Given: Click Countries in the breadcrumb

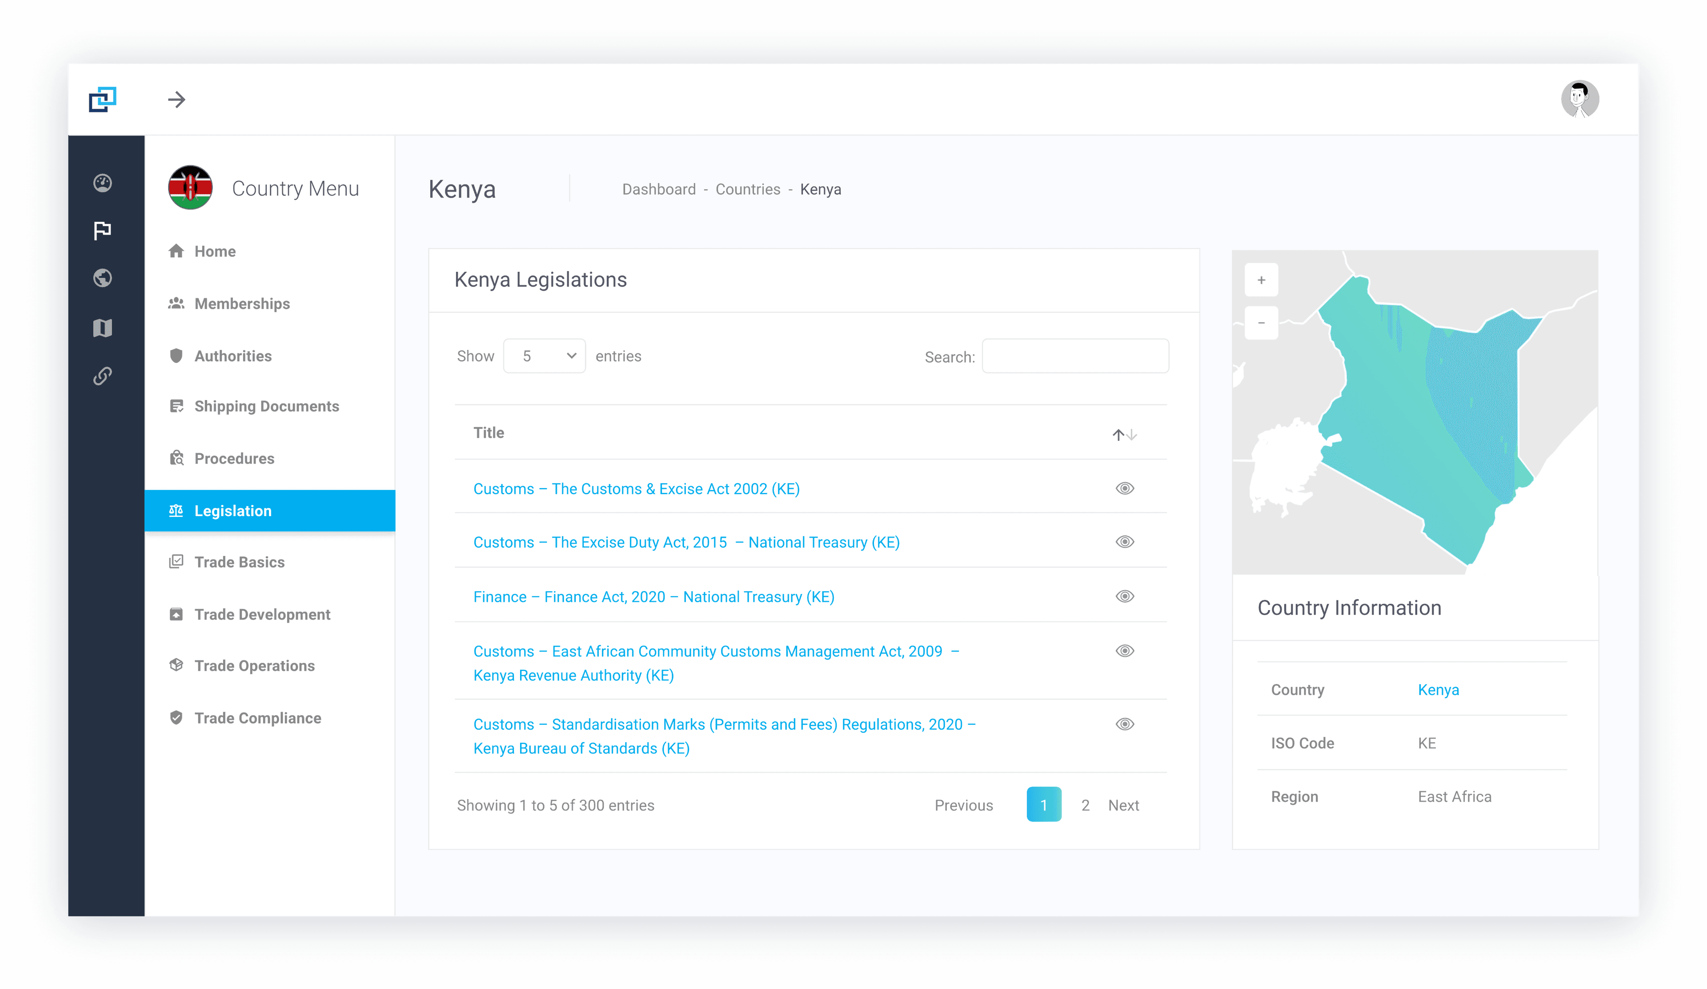Looking at the screenshot, I should (x=747, y=190).
